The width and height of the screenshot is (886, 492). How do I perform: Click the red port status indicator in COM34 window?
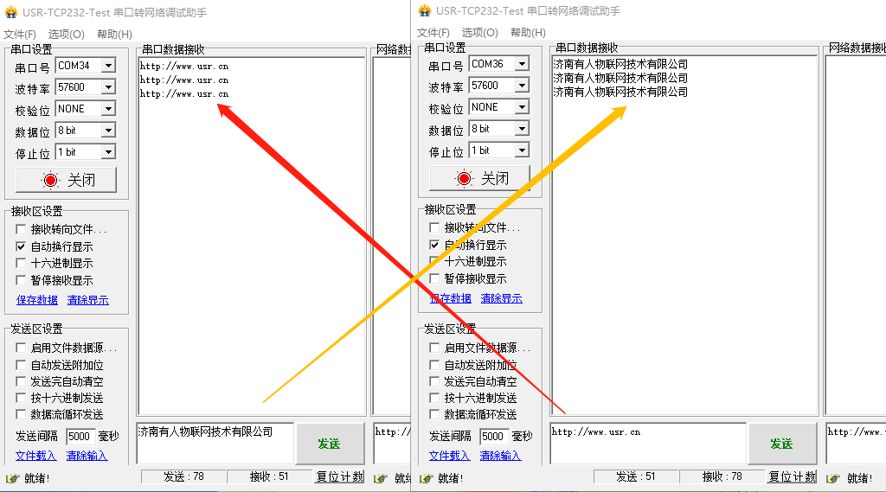pyautogui.click(x=50, y=180)
